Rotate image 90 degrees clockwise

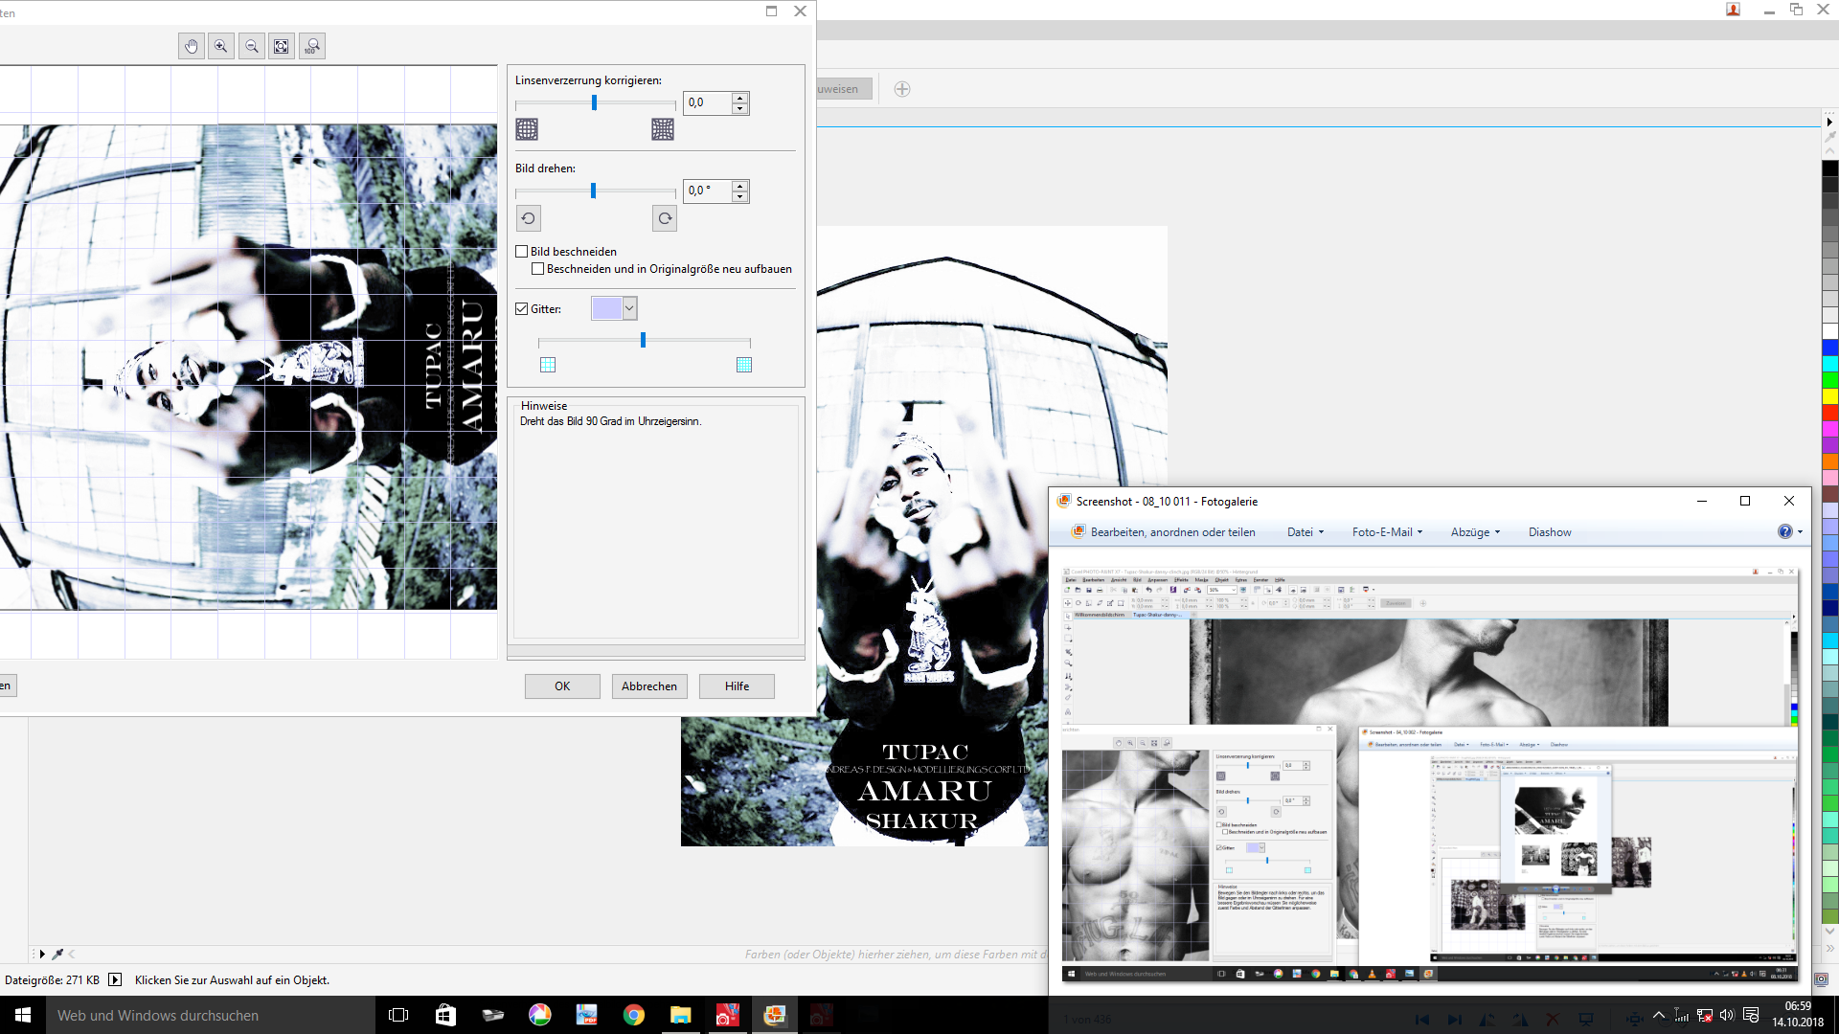pyautogui.click(x=665, y=218)
